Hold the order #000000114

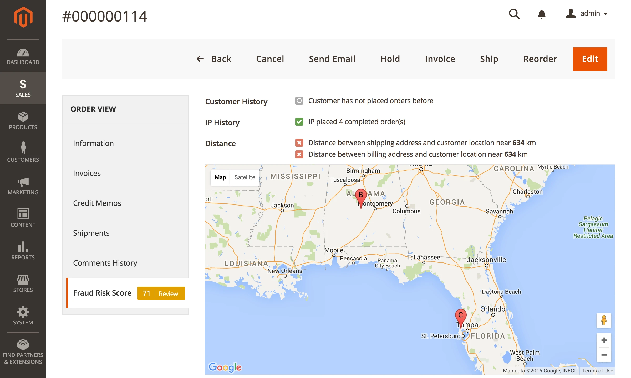click(x=390, y=59)
